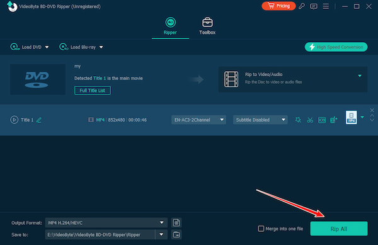Click the film strip Rip to Video icon
Image resolution: width=378 pixels, height=245 pixels.
(231, 79)
